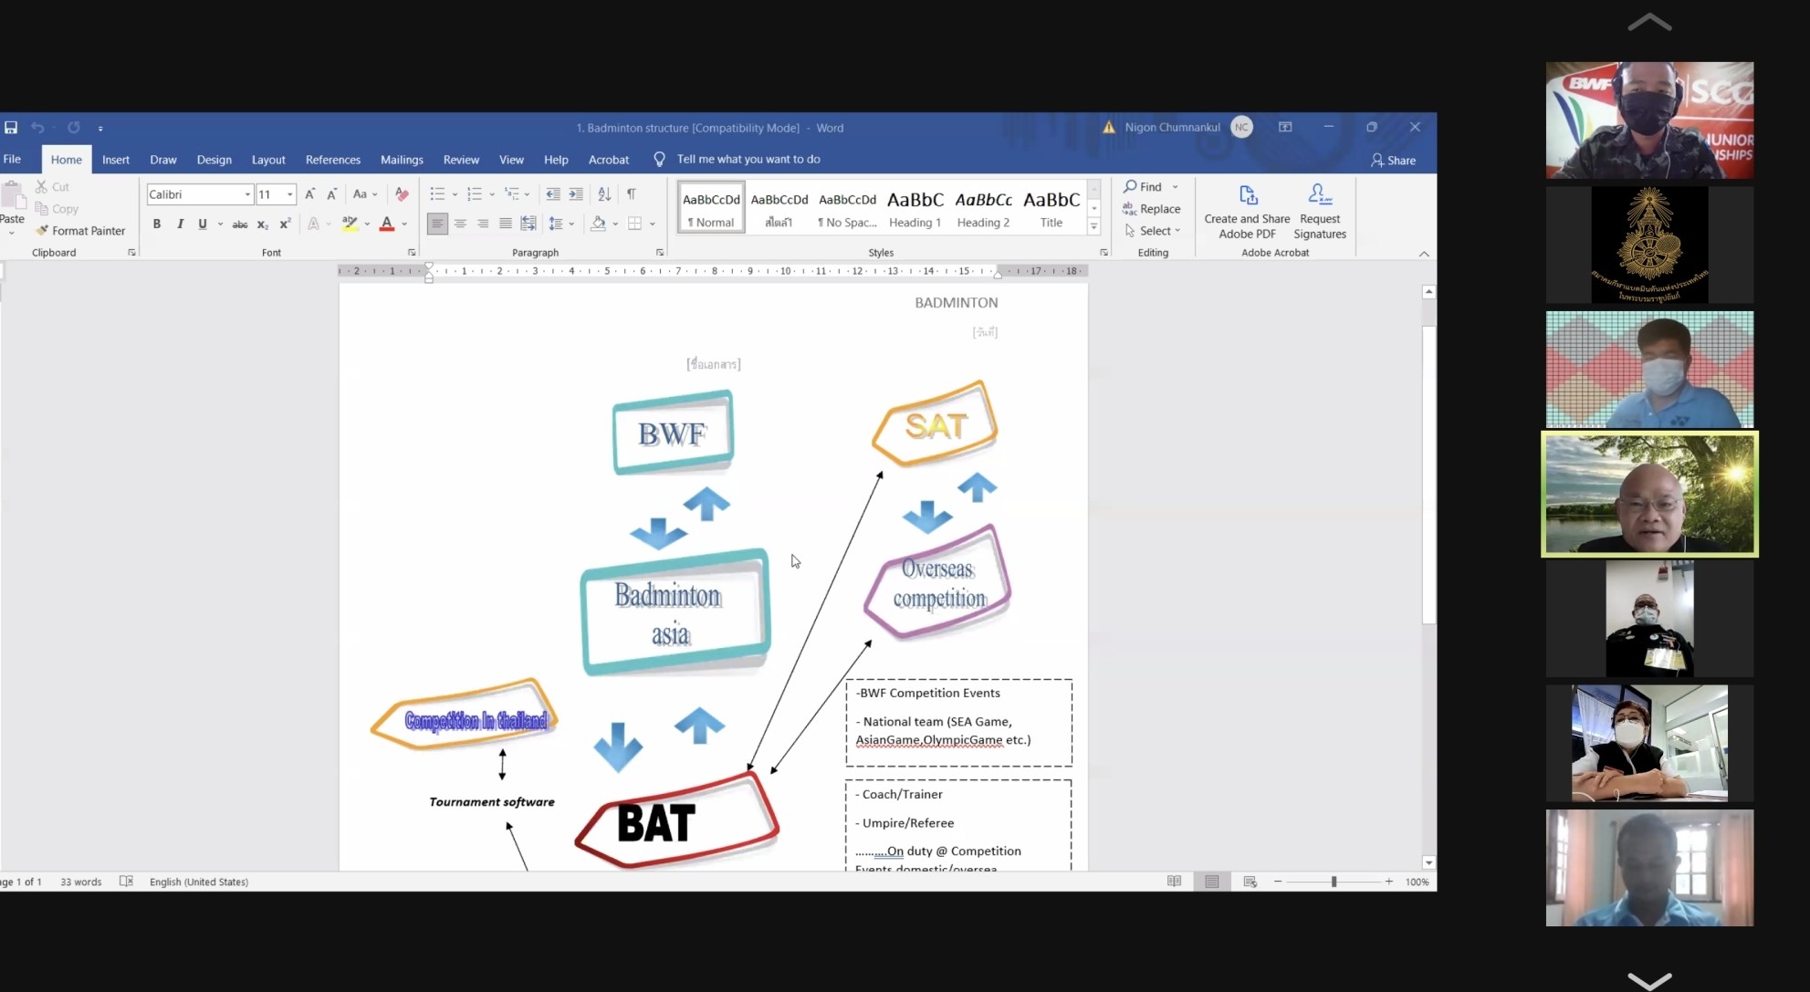Click Zoom In plus icon
The image size is (1810, 992).
(1389, 882)
